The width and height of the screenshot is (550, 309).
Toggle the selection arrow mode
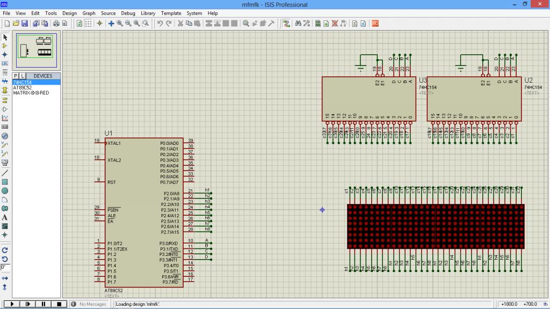point(5,37)
